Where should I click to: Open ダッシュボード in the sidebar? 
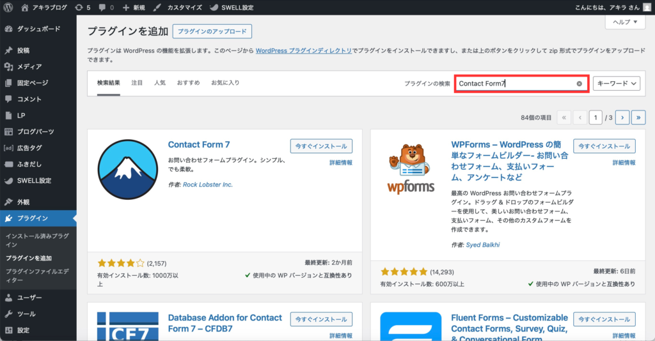pyautogui.click(x=38, y=29)
